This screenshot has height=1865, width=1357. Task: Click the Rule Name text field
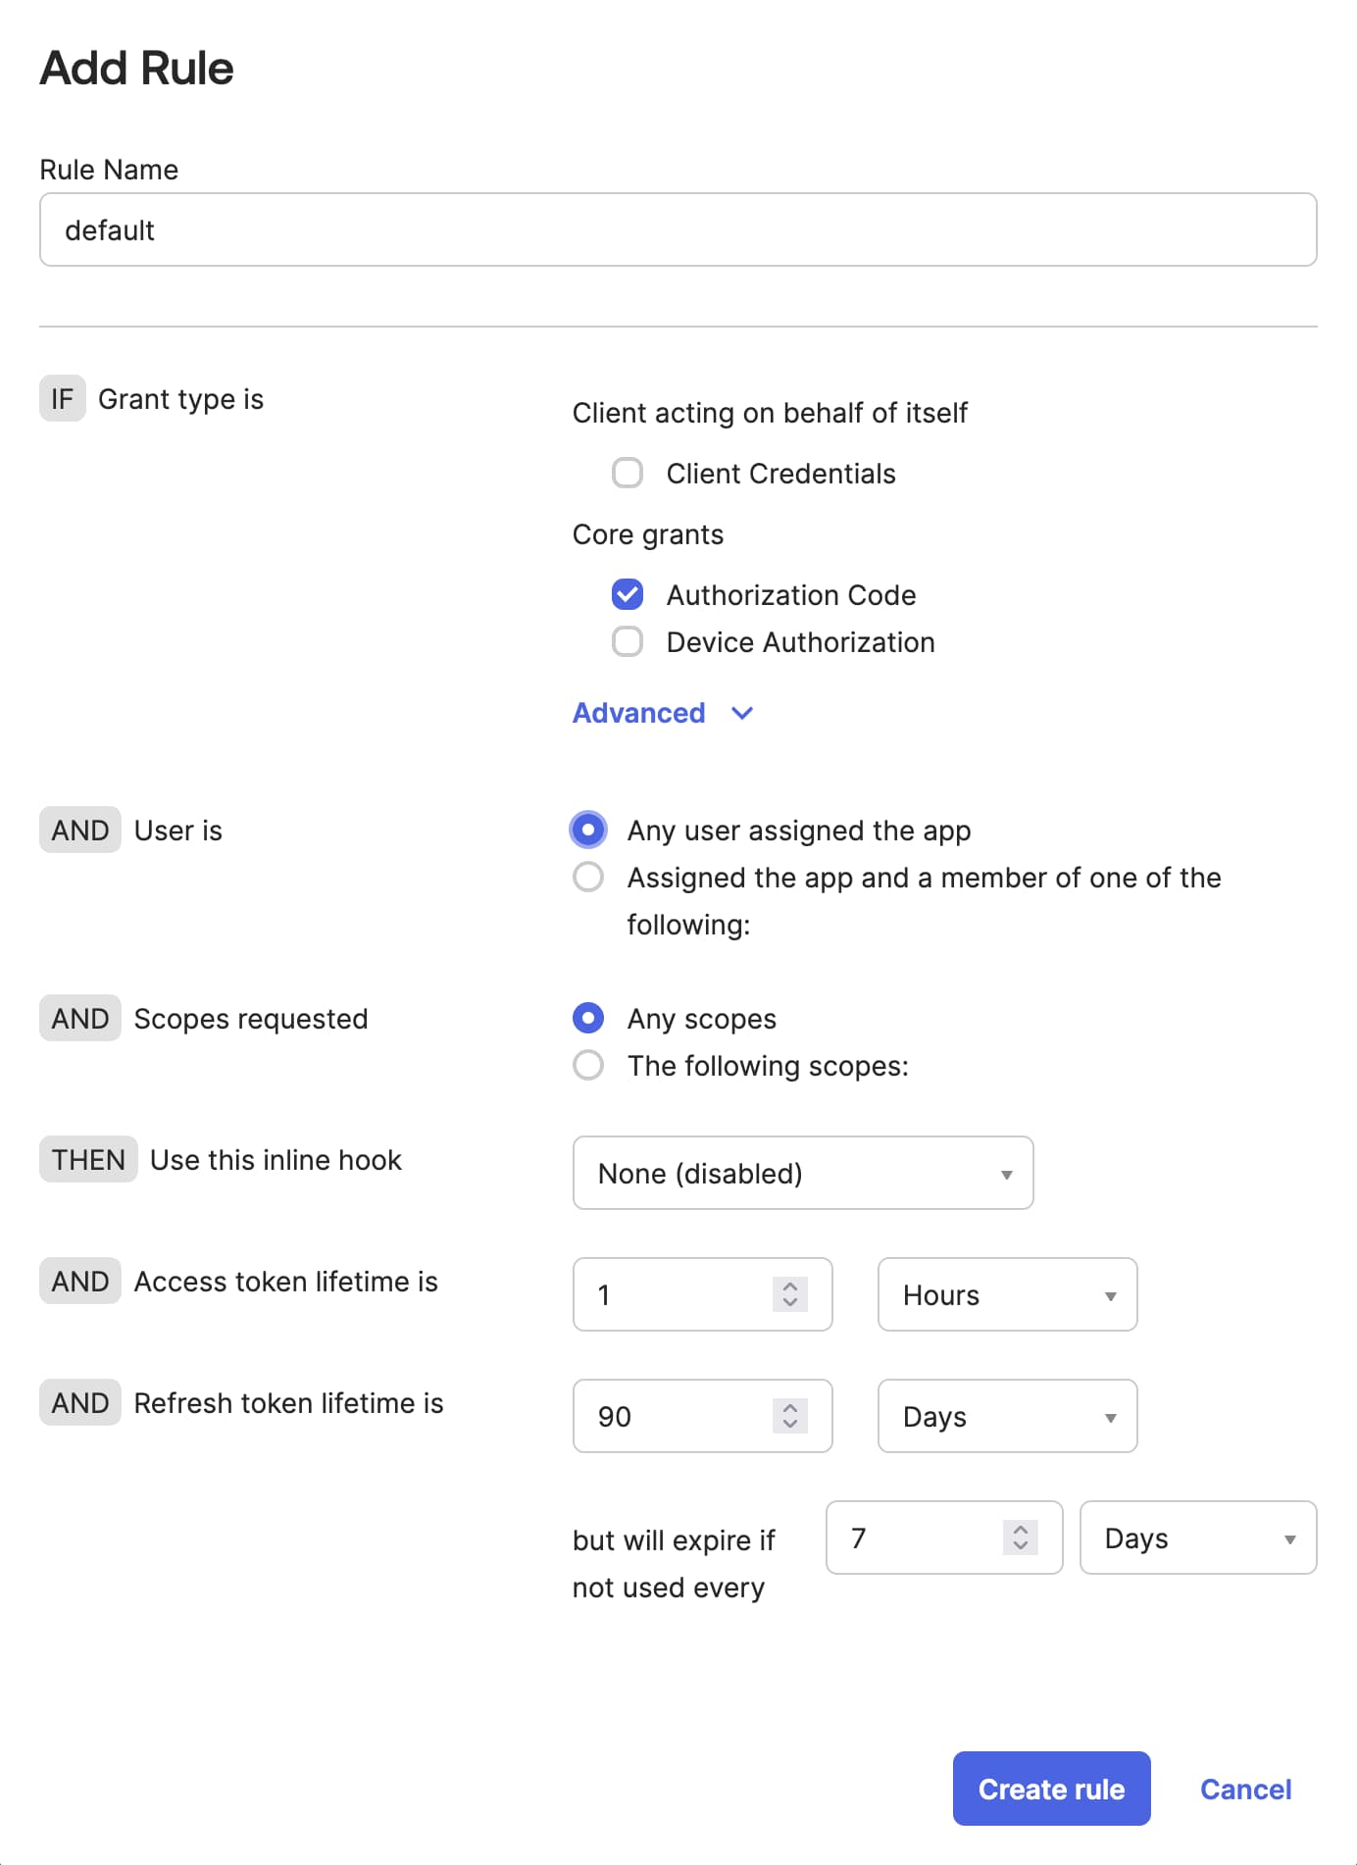coord(677,229)
